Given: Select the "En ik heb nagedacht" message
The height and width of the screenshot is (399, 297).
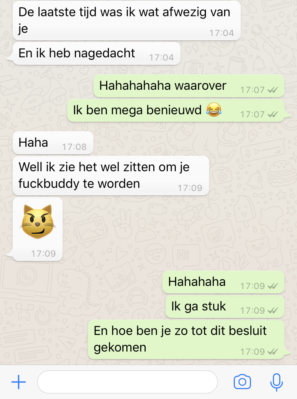Looking at the screenshot, I should (97, 54).
